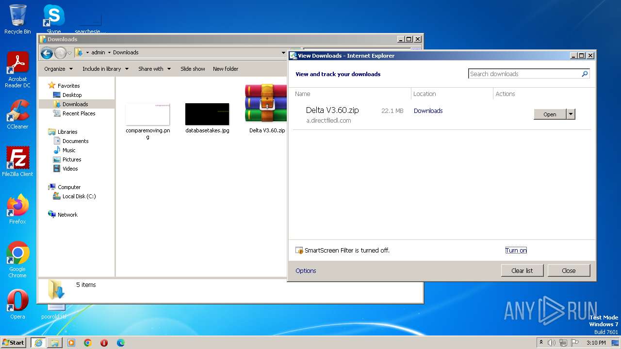The height and width of the screenshot is (349, 621).
Task: Click the Action Center flag icon
Action: [x=574, y=343]
